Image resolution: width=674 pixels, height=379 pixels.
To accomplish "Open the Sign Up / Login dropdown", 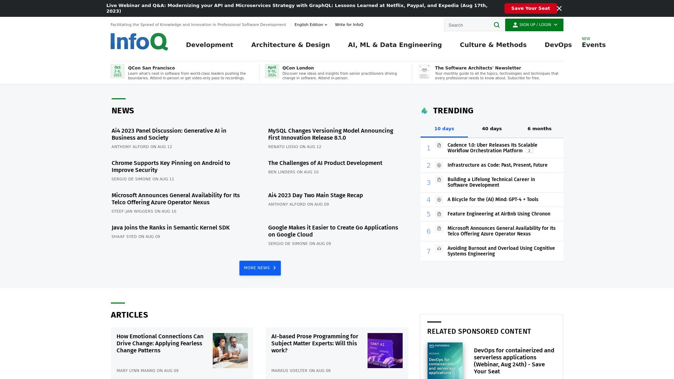I will [x=534, y=25].
